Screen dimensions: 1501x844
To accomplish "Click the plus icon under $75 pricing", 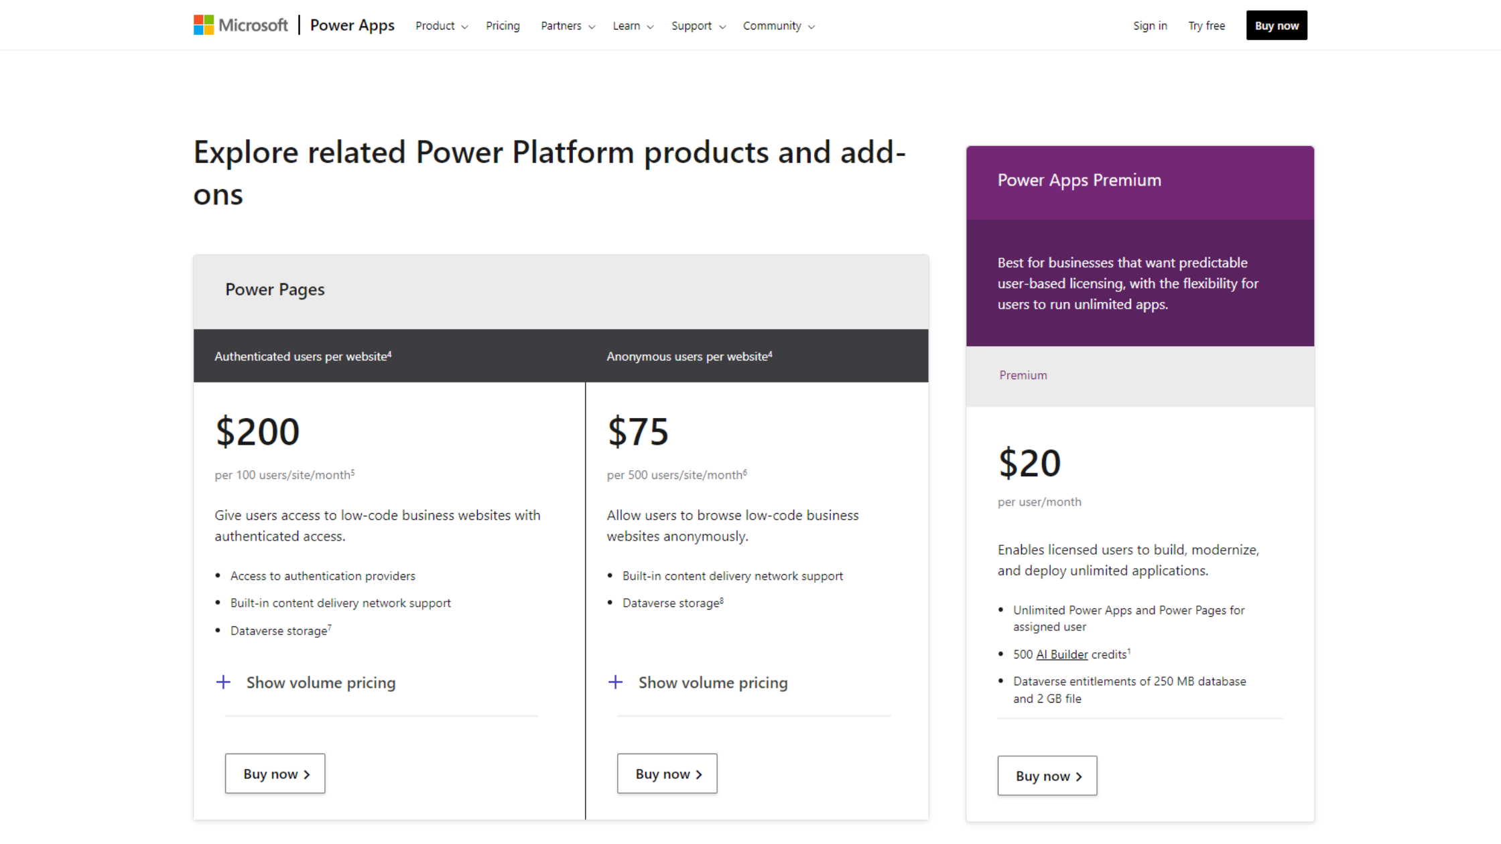I will [615, 683].
